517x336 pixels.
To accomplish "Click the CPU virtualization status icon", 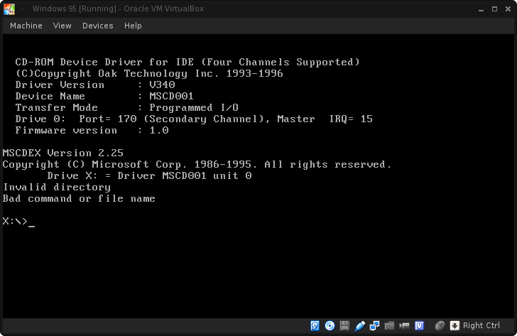I will point(419,326).
